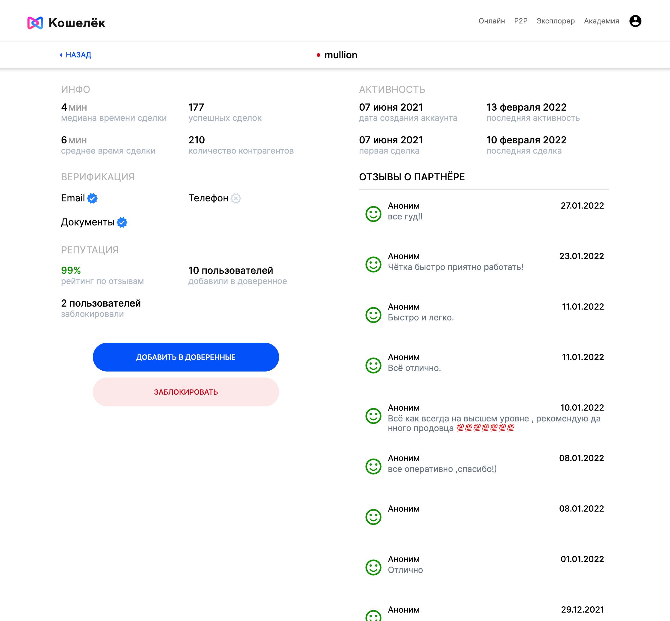Click review date 27.01.2022
Viewport: 670px width, 621px height.
(582, 206)
